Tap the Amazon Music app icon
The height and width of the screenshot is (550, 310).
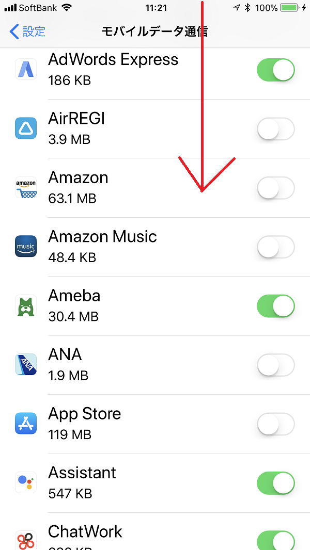click(26, 247)
